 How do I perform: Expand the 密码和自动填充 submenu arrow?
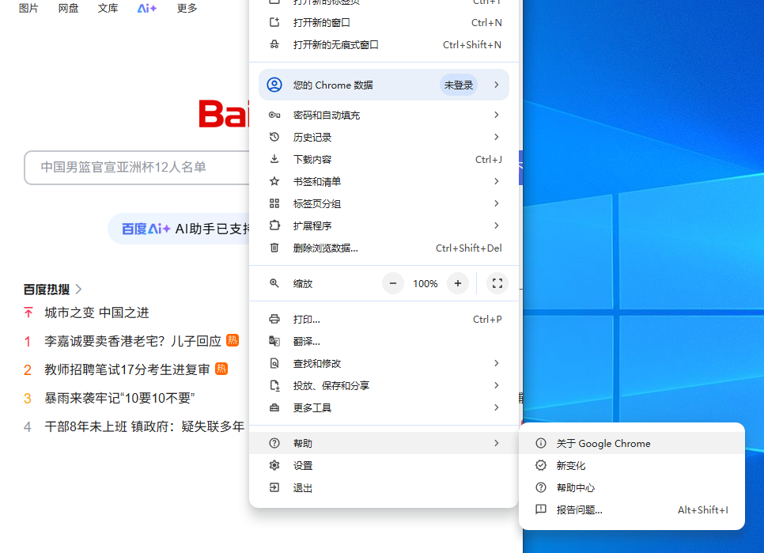pos(496,115)
